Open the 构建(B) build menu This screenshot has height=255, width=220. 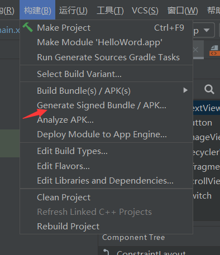click(x=37, y=10)
